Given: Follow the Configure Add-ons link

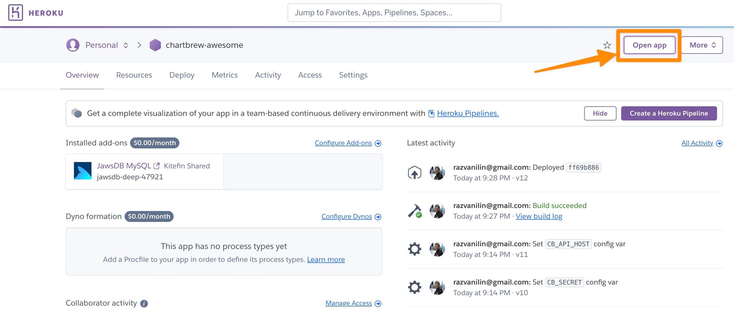Looking at the screenshot, I should [x=343, y=143].
